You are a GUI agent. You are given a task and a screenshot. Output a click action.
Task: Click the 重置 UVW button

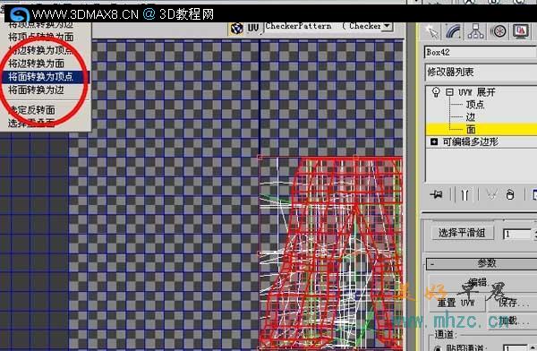[456, 303]
